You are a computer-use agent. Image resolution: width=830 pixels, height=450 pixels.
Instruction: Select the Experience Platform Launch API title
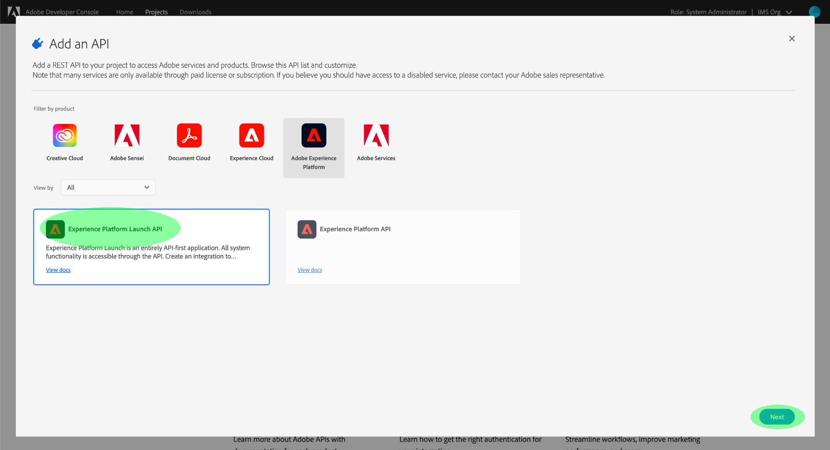pyautogui.click(x=115, y=229)
